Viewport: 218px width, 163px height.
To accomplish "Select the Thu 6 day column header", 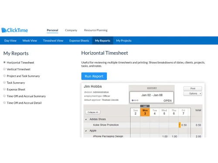I will (x=174, y=112).
